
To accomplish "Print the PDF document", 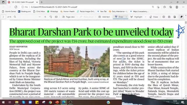I will pyautogui.click(x=164, y=17).
